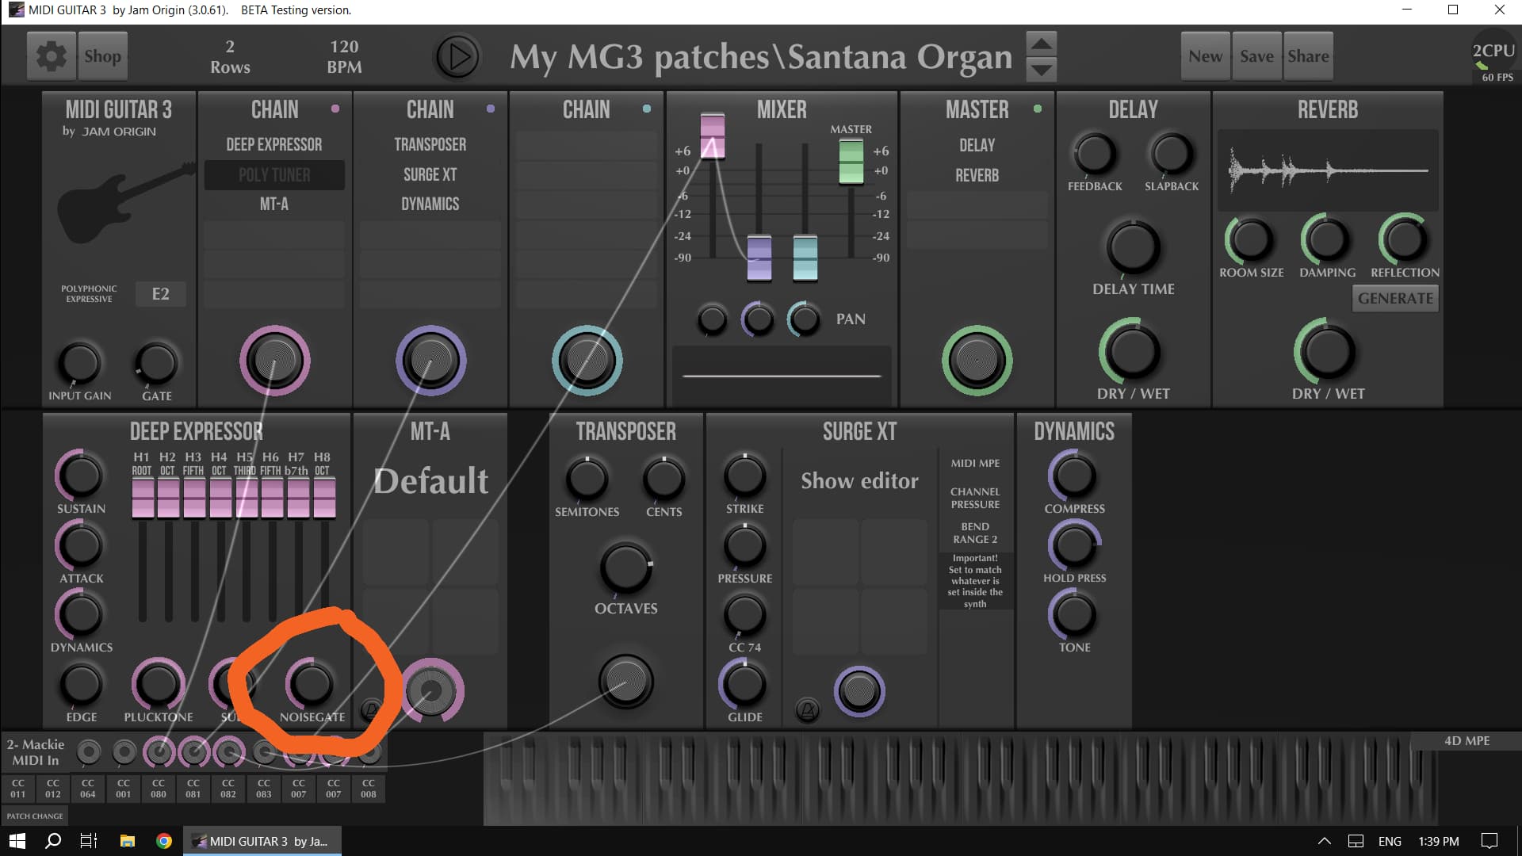The image size is (1522, 856).
Task: Set the 120 BPM tempo field
Action: (344, 57)
